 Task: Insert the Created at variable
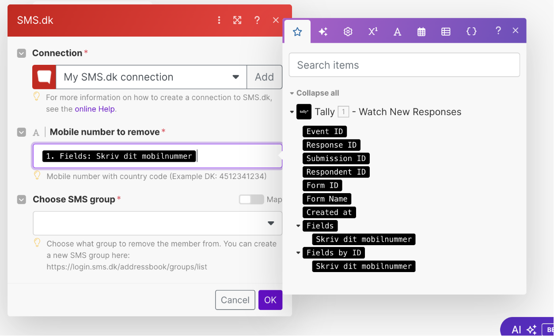[329, 212]
